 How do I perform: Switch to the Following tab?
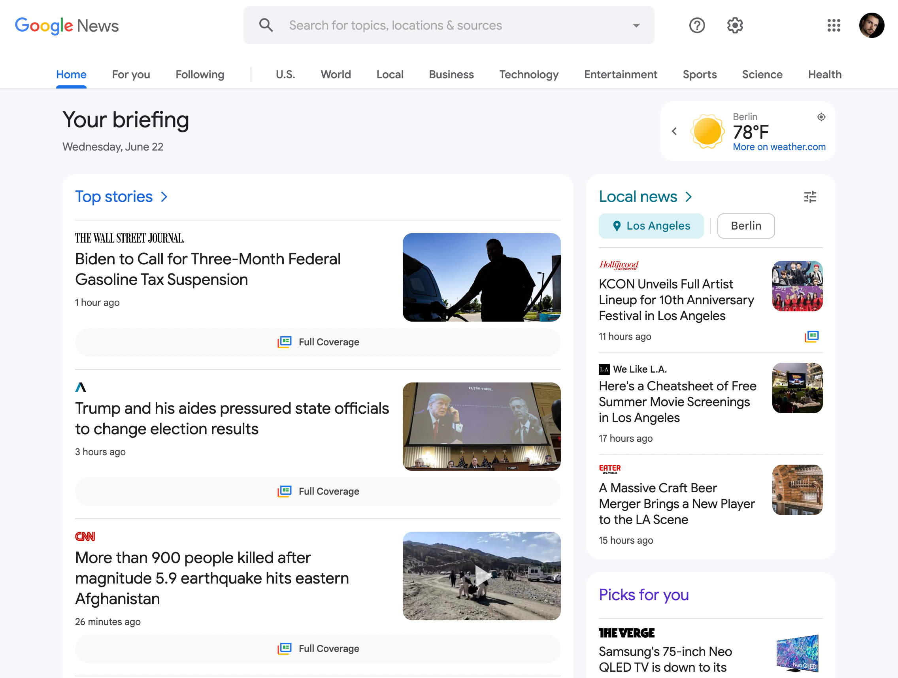[200, 74]
